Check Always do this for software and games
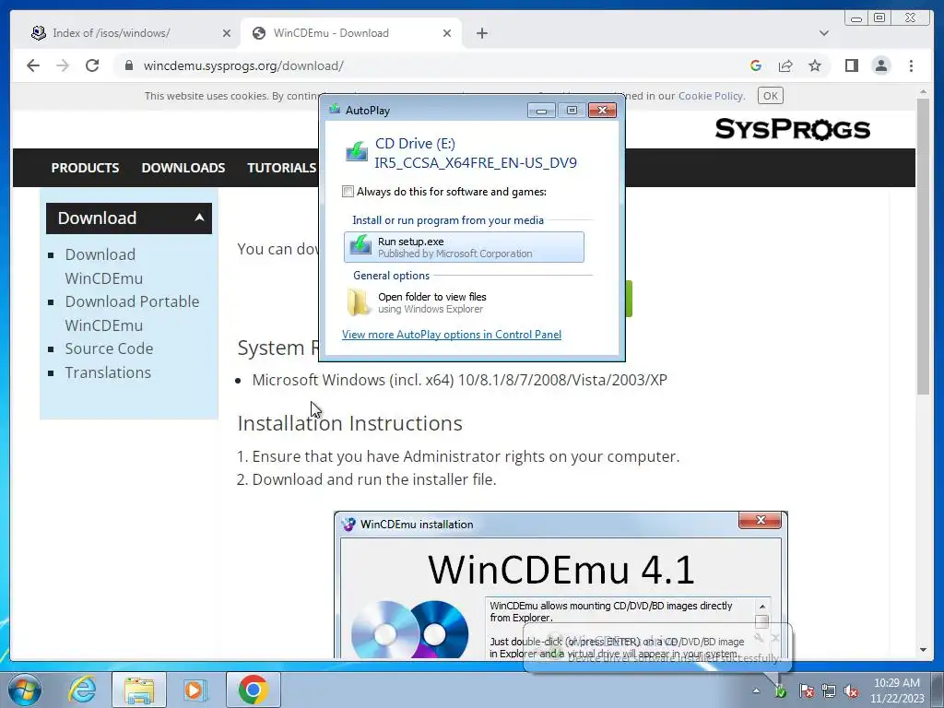 [x=348, y=192]
